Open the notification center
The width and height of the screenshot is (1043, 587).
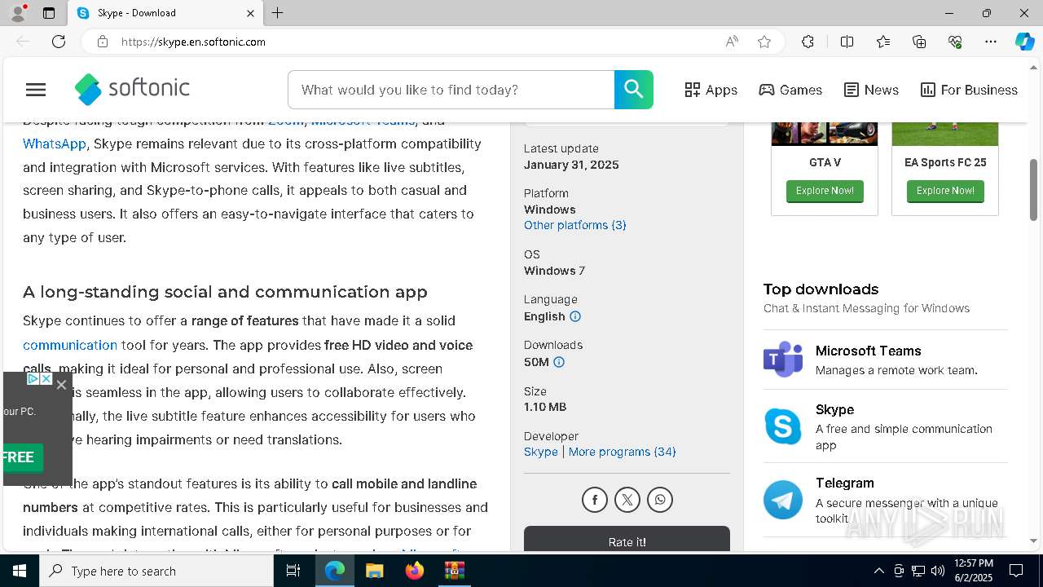[x=1016, y=571]
